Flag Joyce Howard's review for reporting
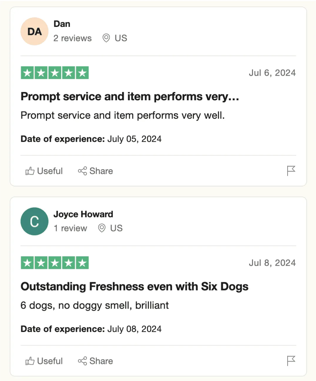316x381 pixels. pos(291,361)
